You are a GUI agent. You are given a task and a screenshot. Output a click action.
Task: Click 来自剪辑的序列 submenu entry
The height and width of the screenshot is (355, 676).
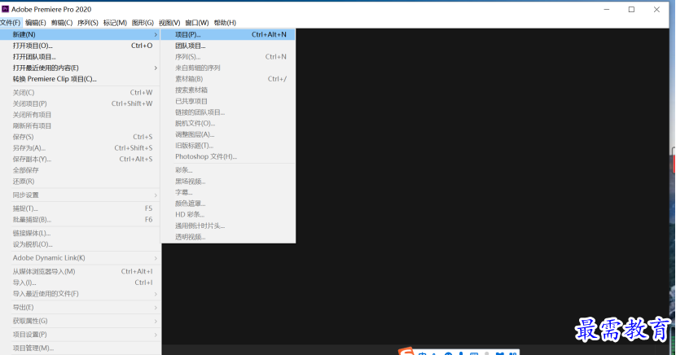[228, 68]
